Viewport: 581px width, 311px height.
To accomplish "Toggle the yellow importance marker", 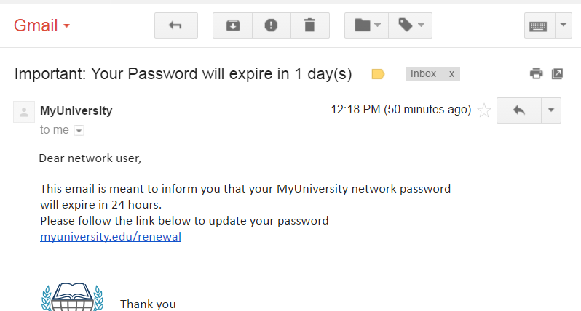I will pyautogui.click(x=378, y=74).
